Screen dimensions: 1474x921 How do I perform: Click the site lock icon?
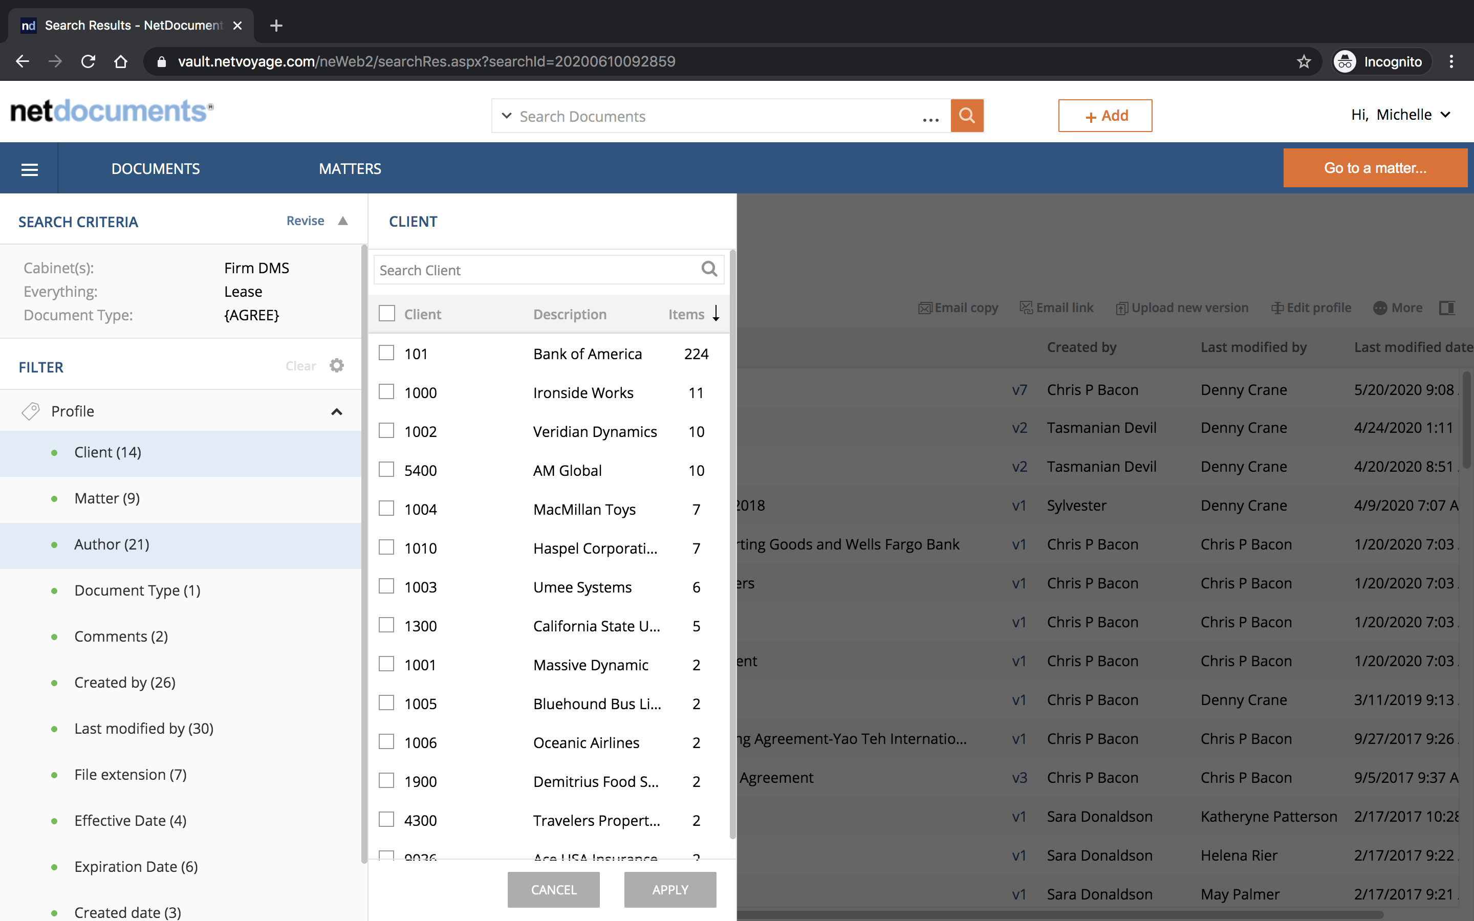pos(161,61)
